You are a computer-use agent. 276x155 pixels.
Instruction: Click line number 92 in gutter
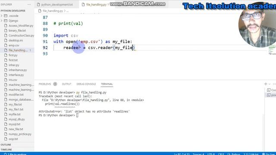pyautogui.click(x=45, y=48)
